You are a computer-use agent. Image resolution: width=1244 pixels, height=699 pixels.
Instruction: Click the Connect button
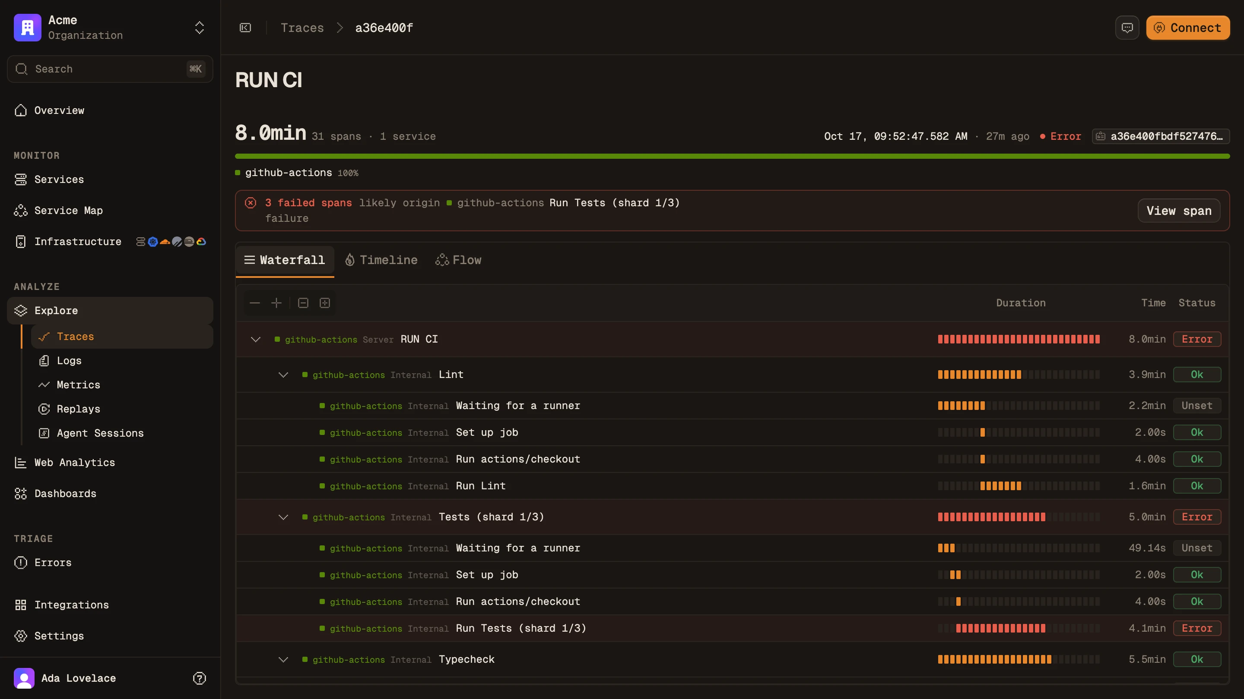point(1188,28)
